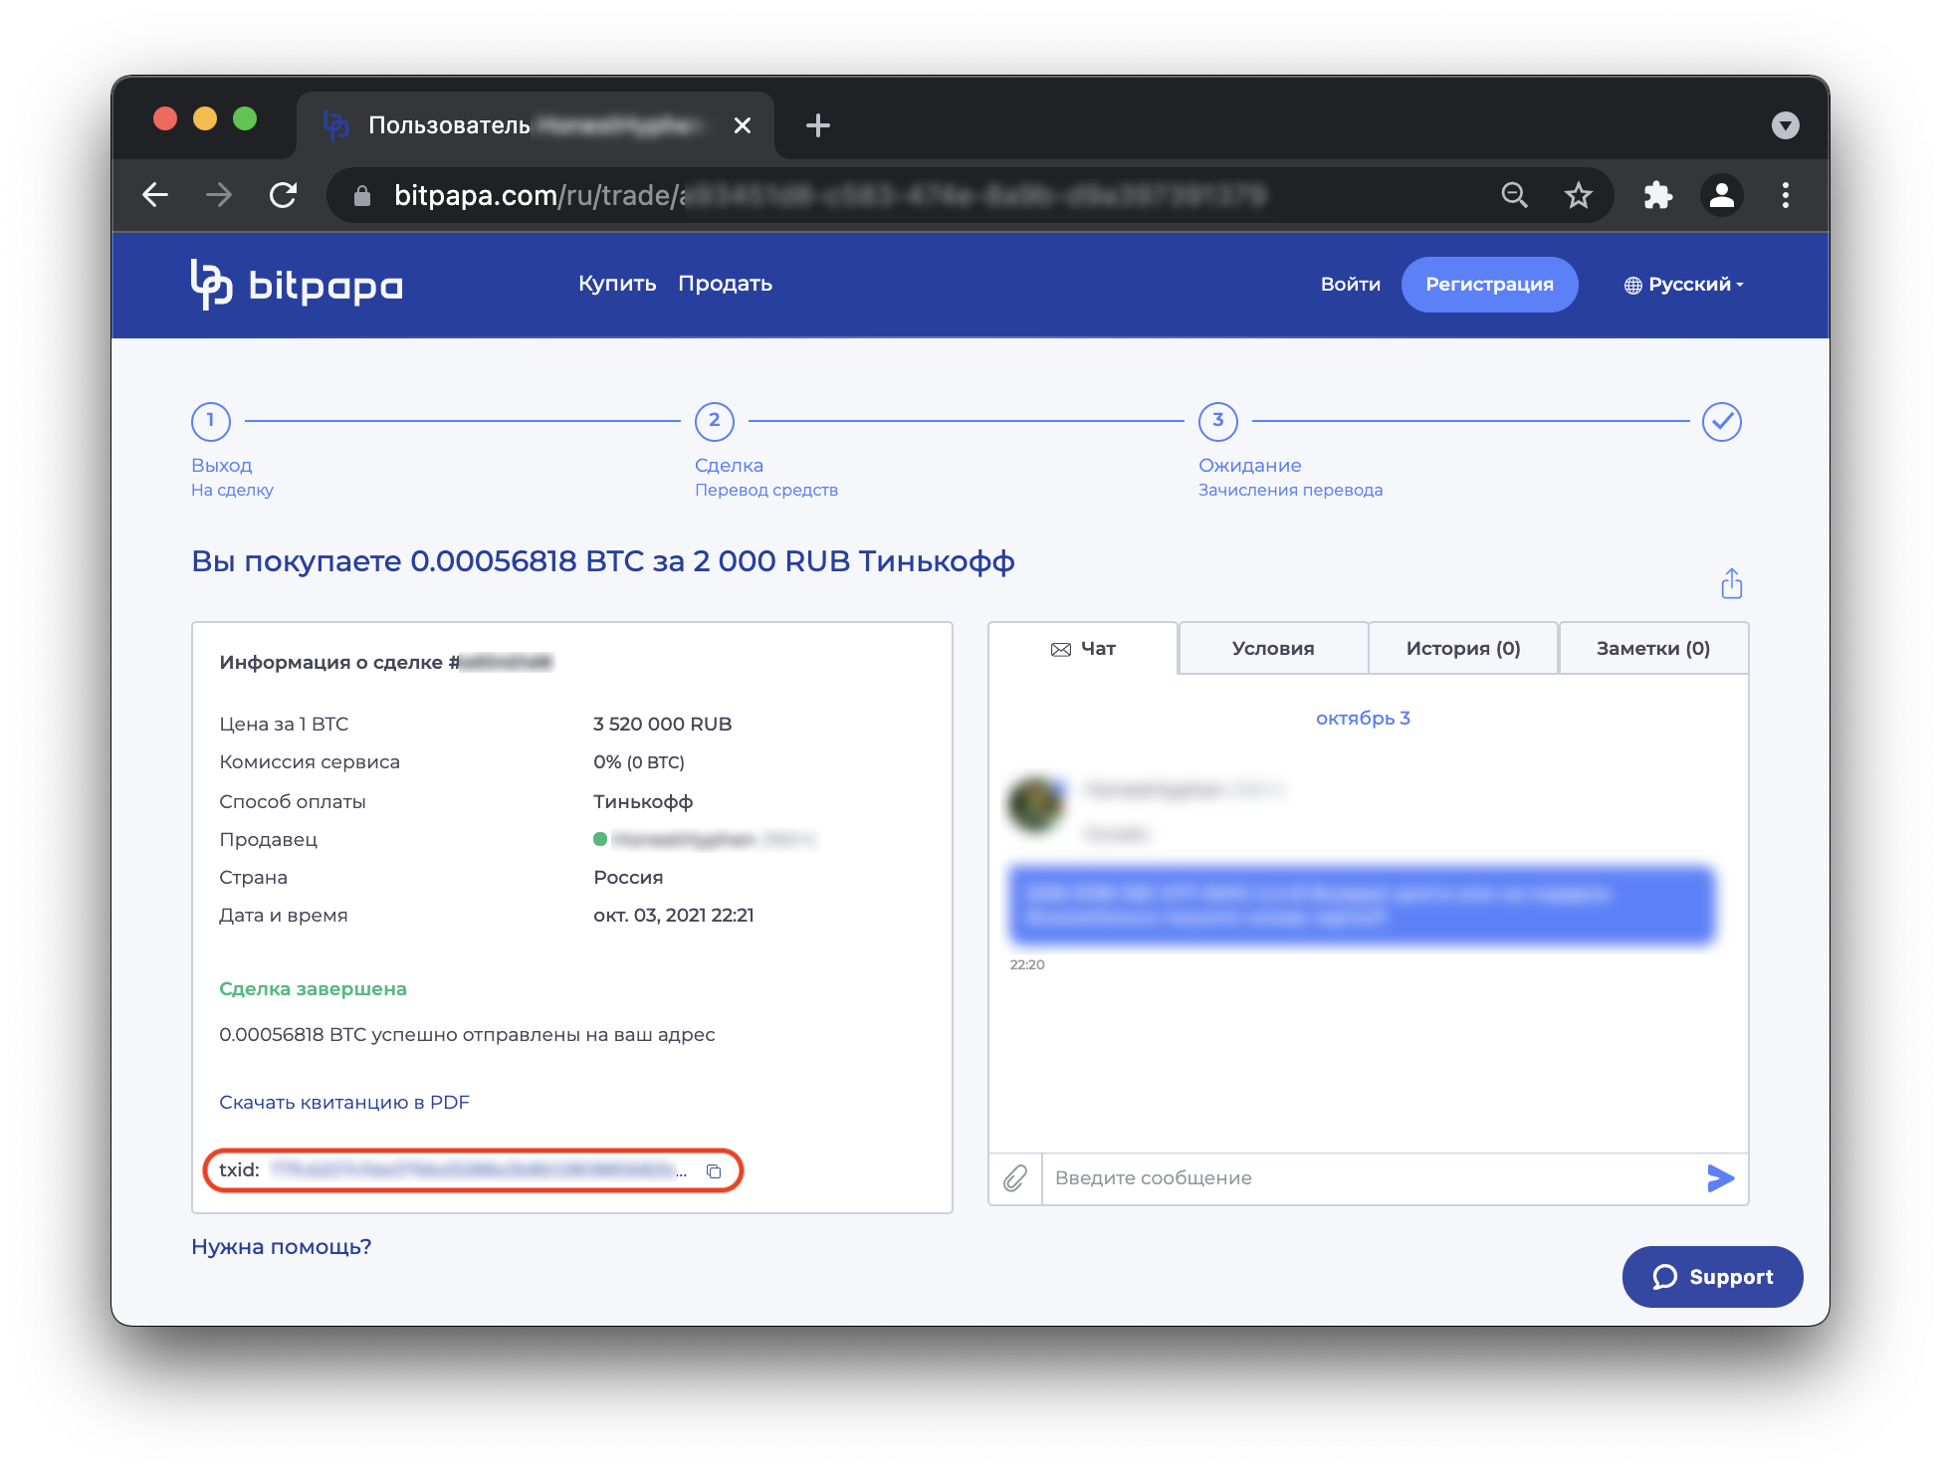Click step 2 circle Сделка

coord(715,421)
